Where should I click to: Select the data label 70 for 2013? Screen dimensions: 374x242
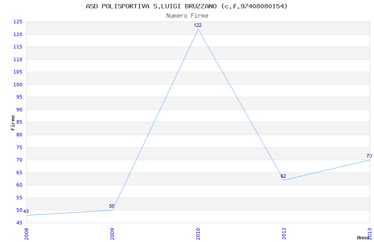click(369, 156)
